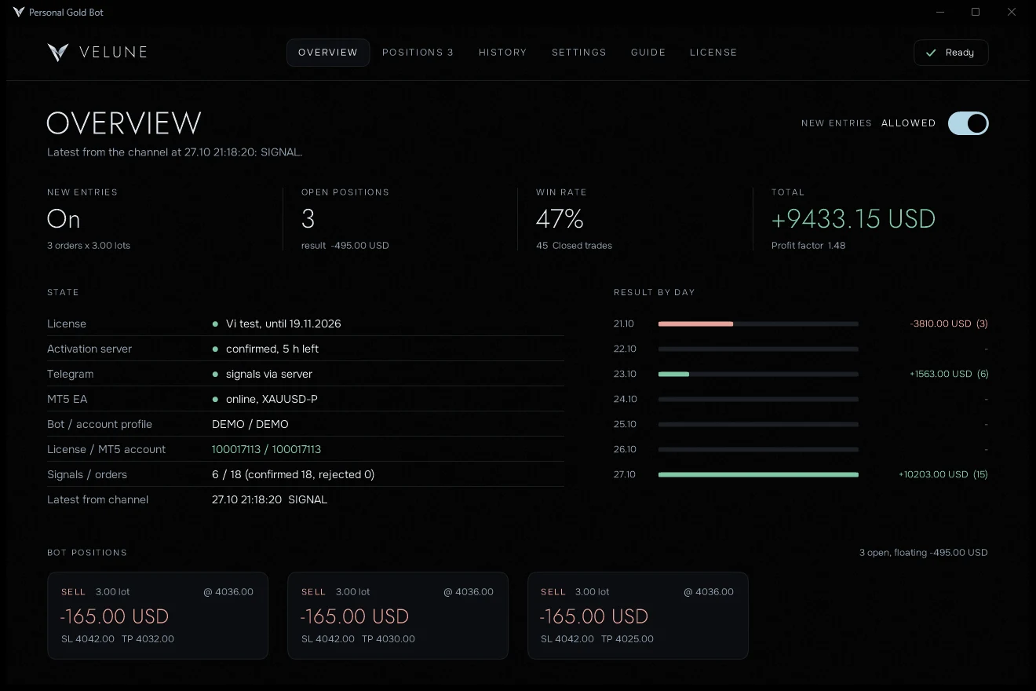Switch to the Positions 3 tab
The width and height of the screenshot is (1036, 691).
418,53
